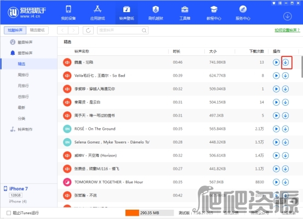This screenshot has width=303, height=219.
Task: Open the 如何设置铃声？ help link
Action: [x=287, y=30]
